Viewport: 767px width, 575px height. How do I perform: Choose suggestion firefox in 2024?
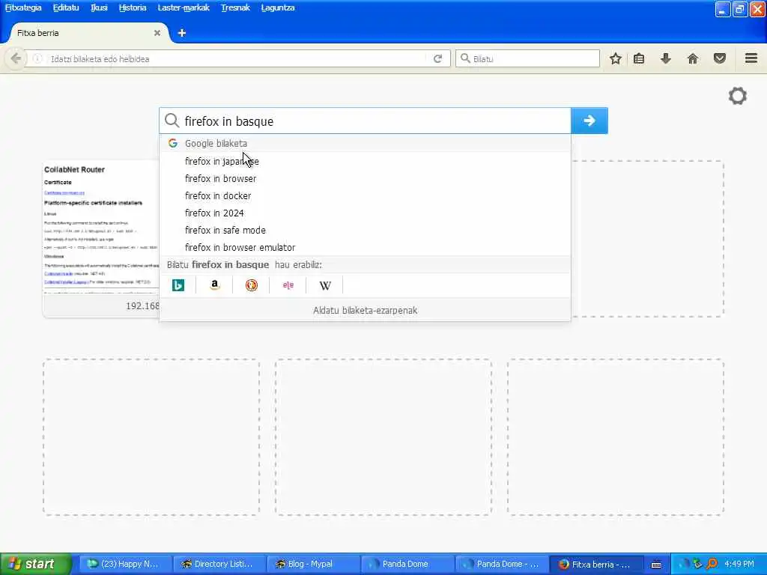(x=365, y=213)
